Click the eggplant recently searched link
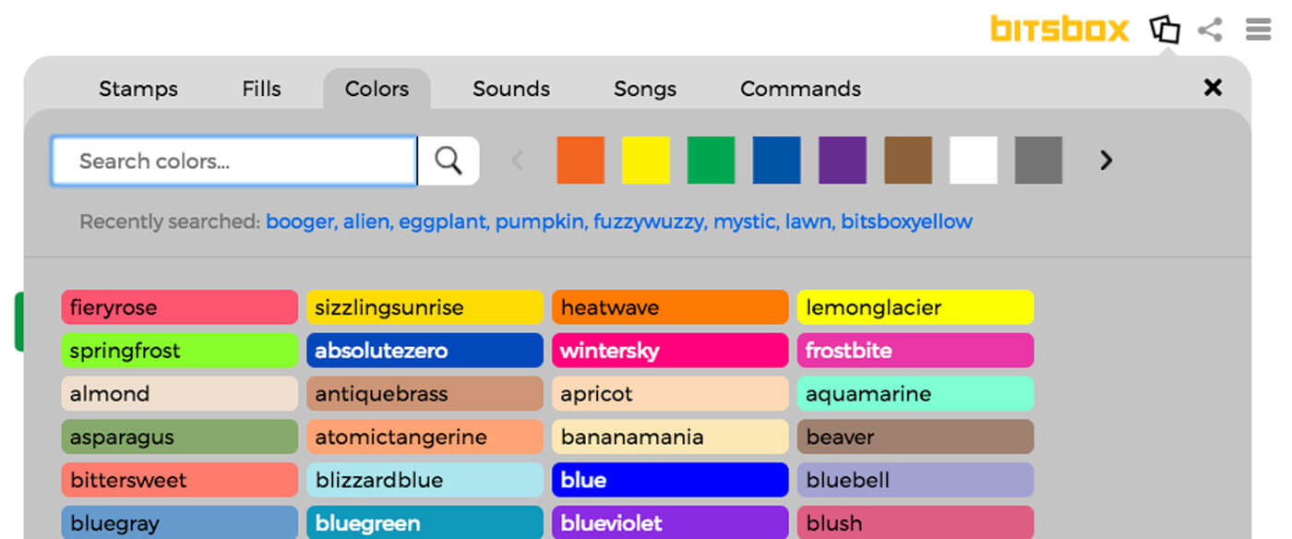The image size is (1292, 539). point(441,222)
